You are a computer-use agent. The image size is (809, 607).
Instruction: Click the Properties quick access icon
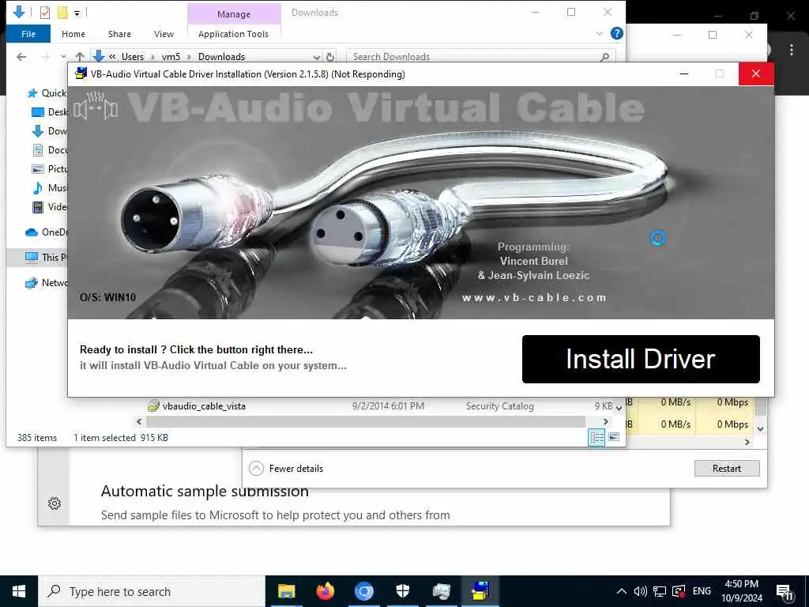click(x=45, y=13)
